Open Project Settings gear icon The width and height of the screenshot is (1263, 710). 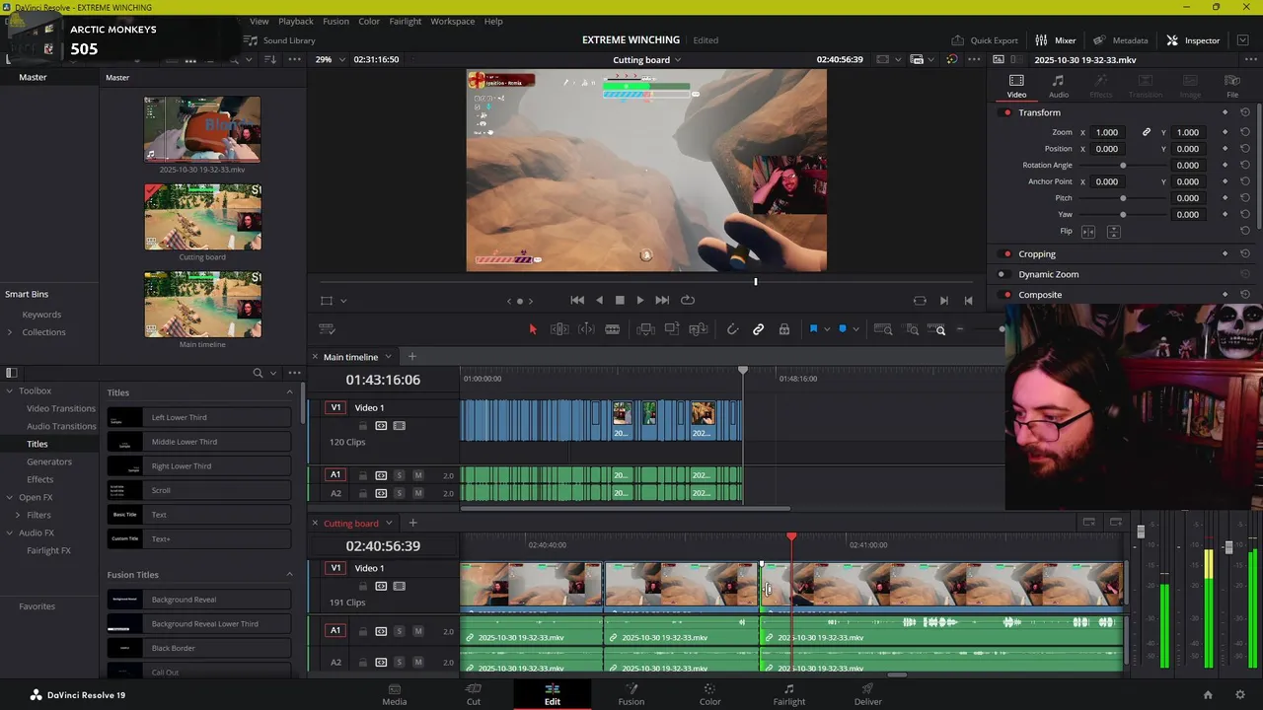pos(1240,695)
